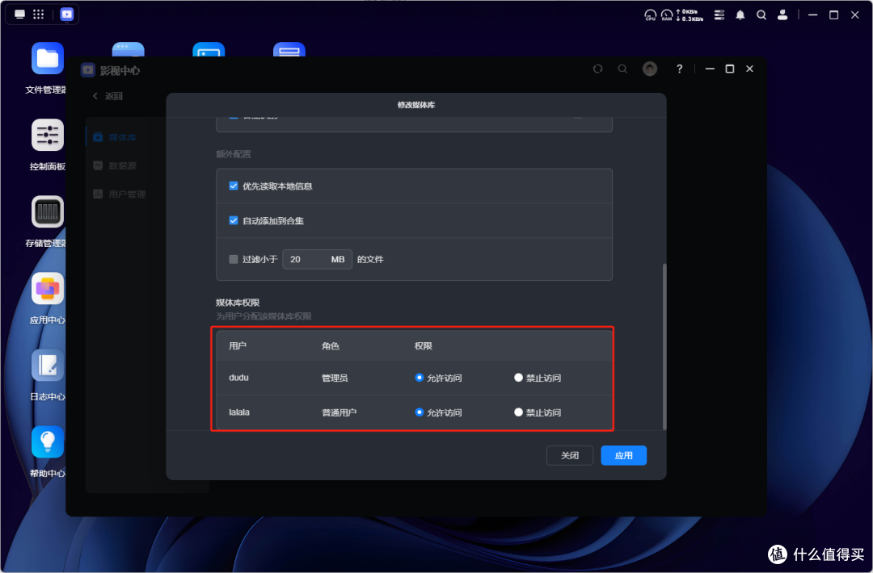Open the task list icon in top bar
Image resolution: width=873 pixels, height=573 pixels.
[719, 15]
